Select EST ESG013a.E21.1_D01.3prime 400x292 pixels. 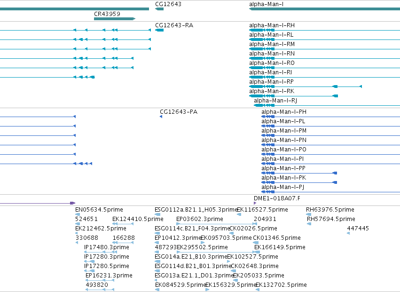194,276
